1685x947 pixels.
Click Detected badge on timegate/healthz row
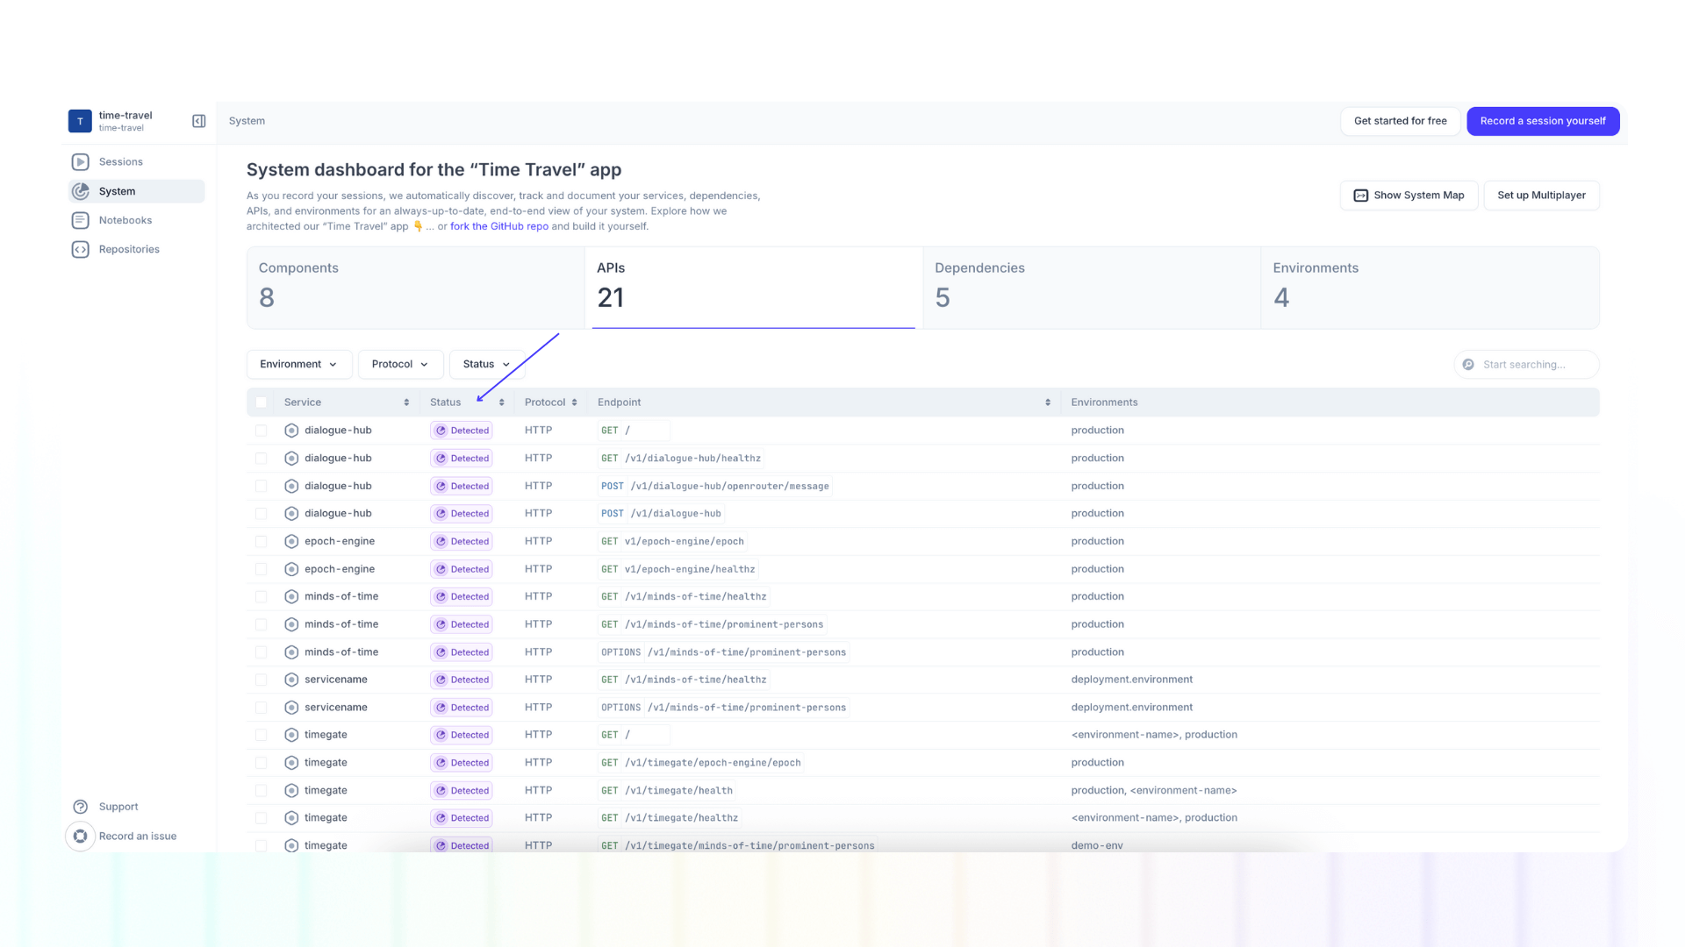462,818
